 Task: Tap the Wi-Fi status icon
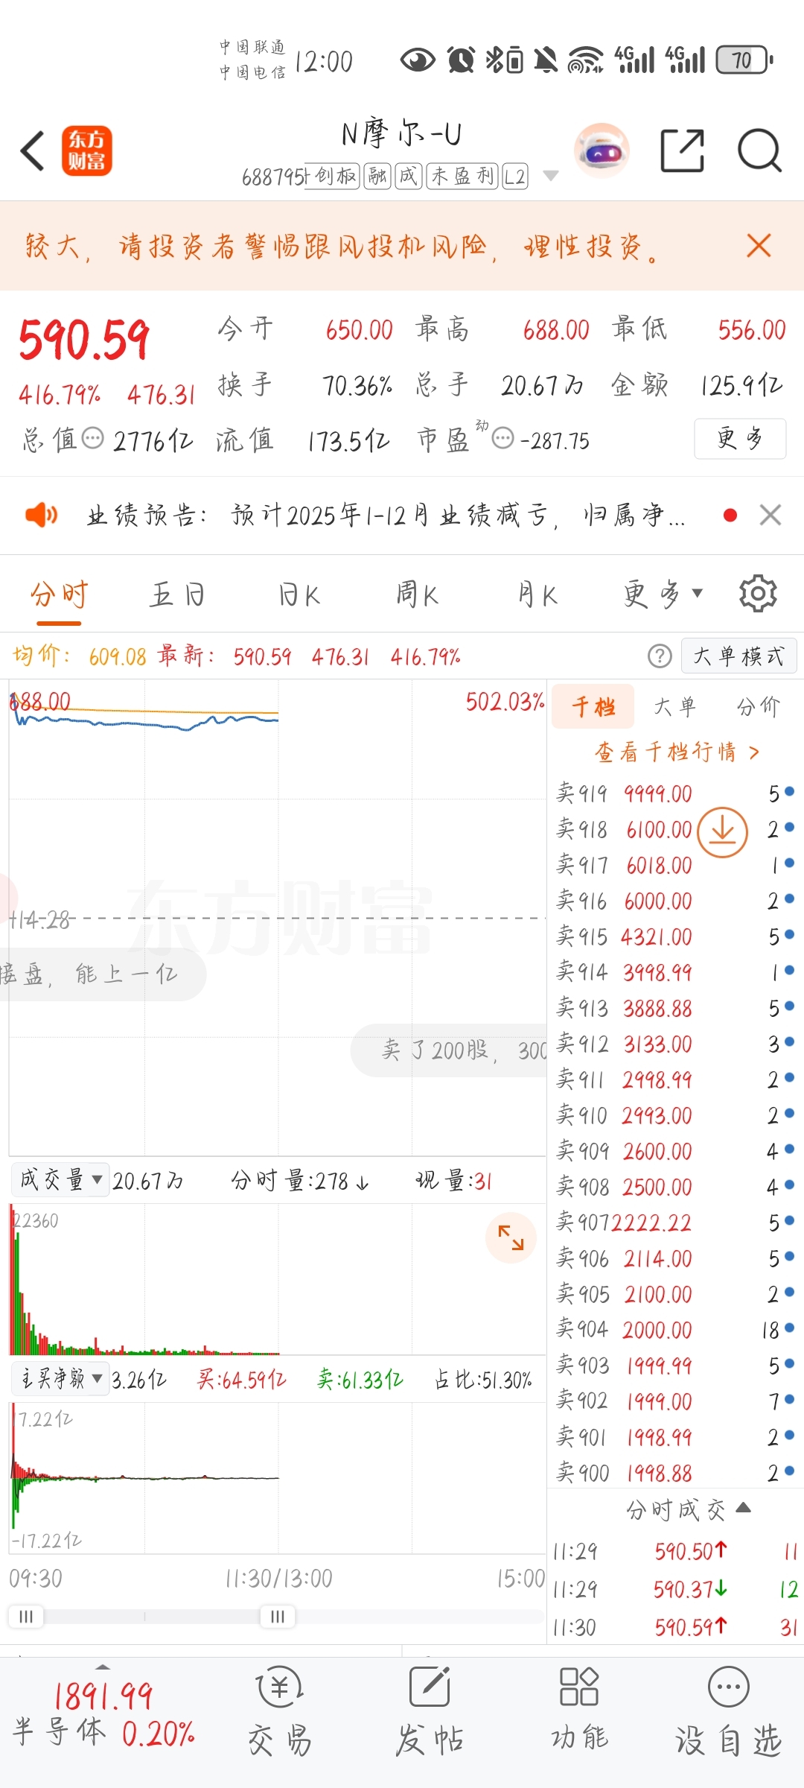586,60
